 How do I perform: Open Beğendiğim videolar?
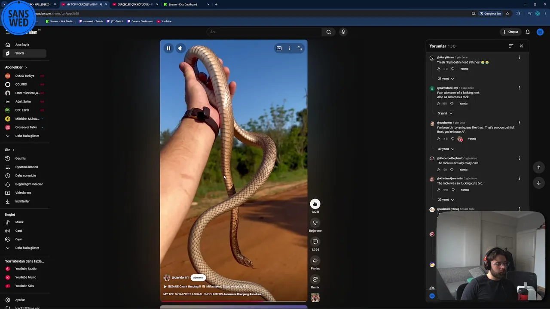(24, 184)
